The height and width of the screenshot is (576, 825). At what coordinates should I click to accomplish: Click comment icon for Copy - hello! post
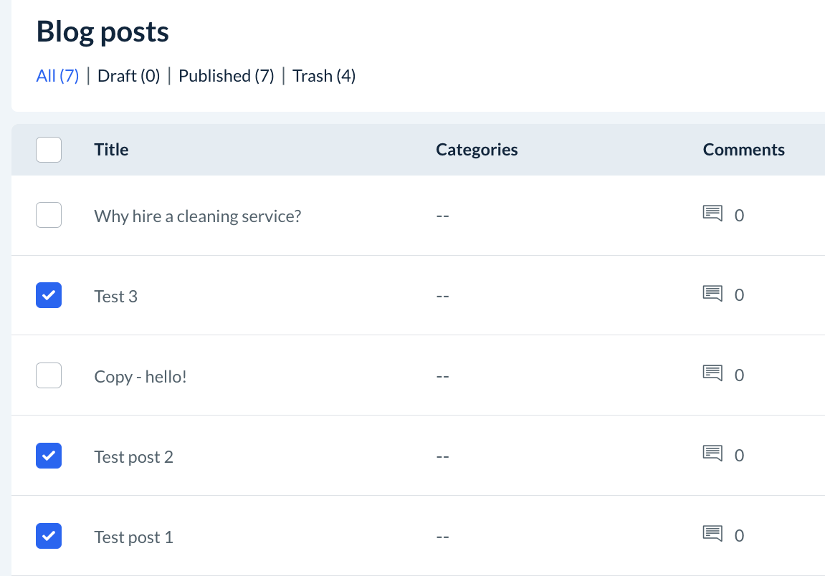point(712,374)
